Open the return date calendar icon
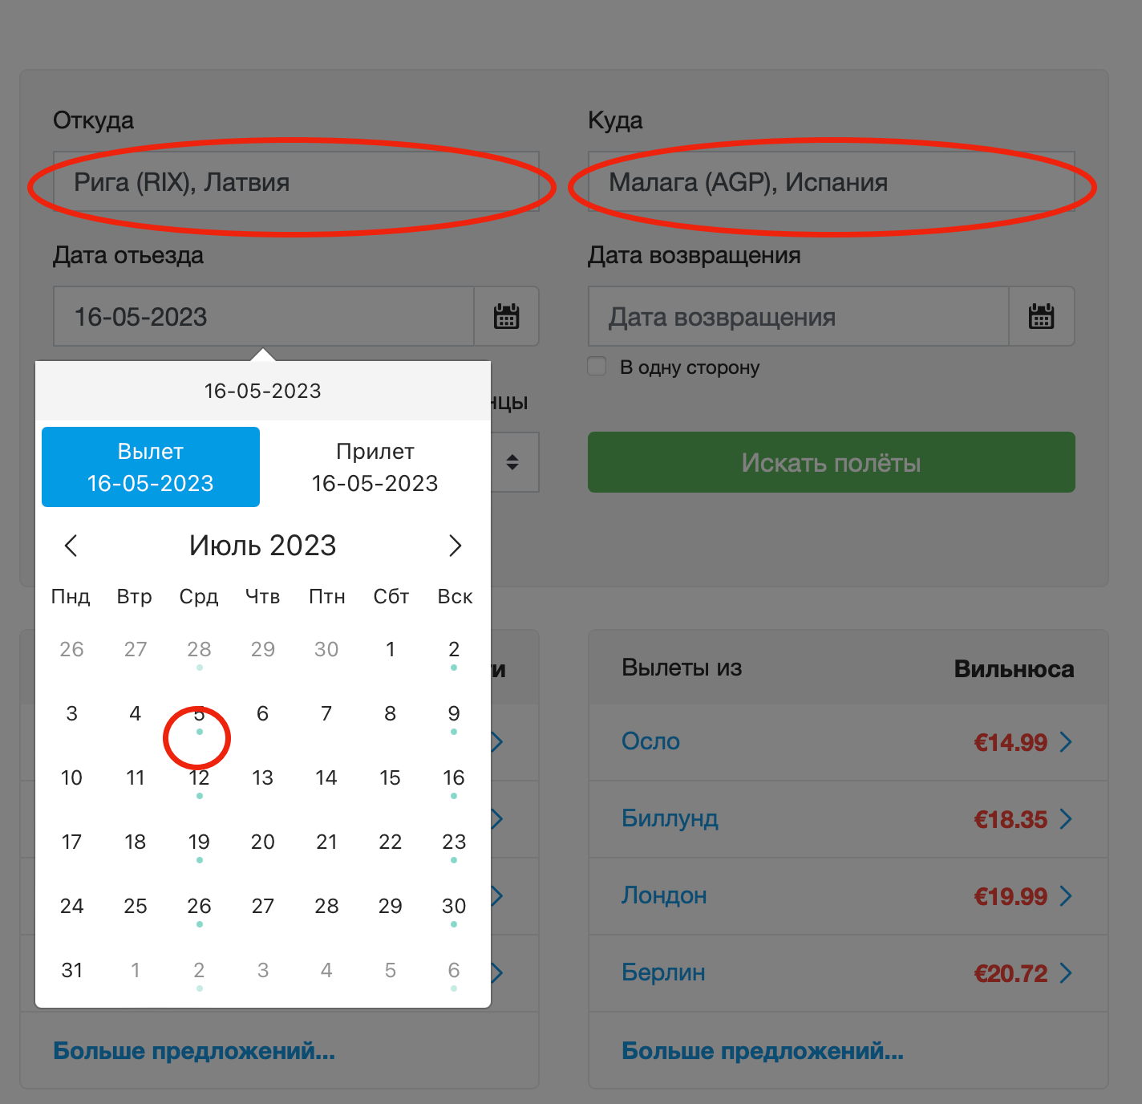This screenshot has width=1142, height=1104. pyautogui.click(x=1041, y=316)
